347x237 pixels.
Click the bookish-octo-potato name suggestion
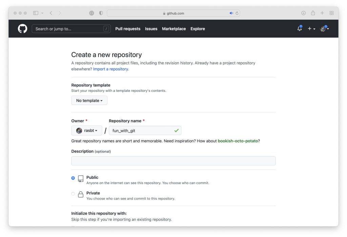[x=237, y=141]
